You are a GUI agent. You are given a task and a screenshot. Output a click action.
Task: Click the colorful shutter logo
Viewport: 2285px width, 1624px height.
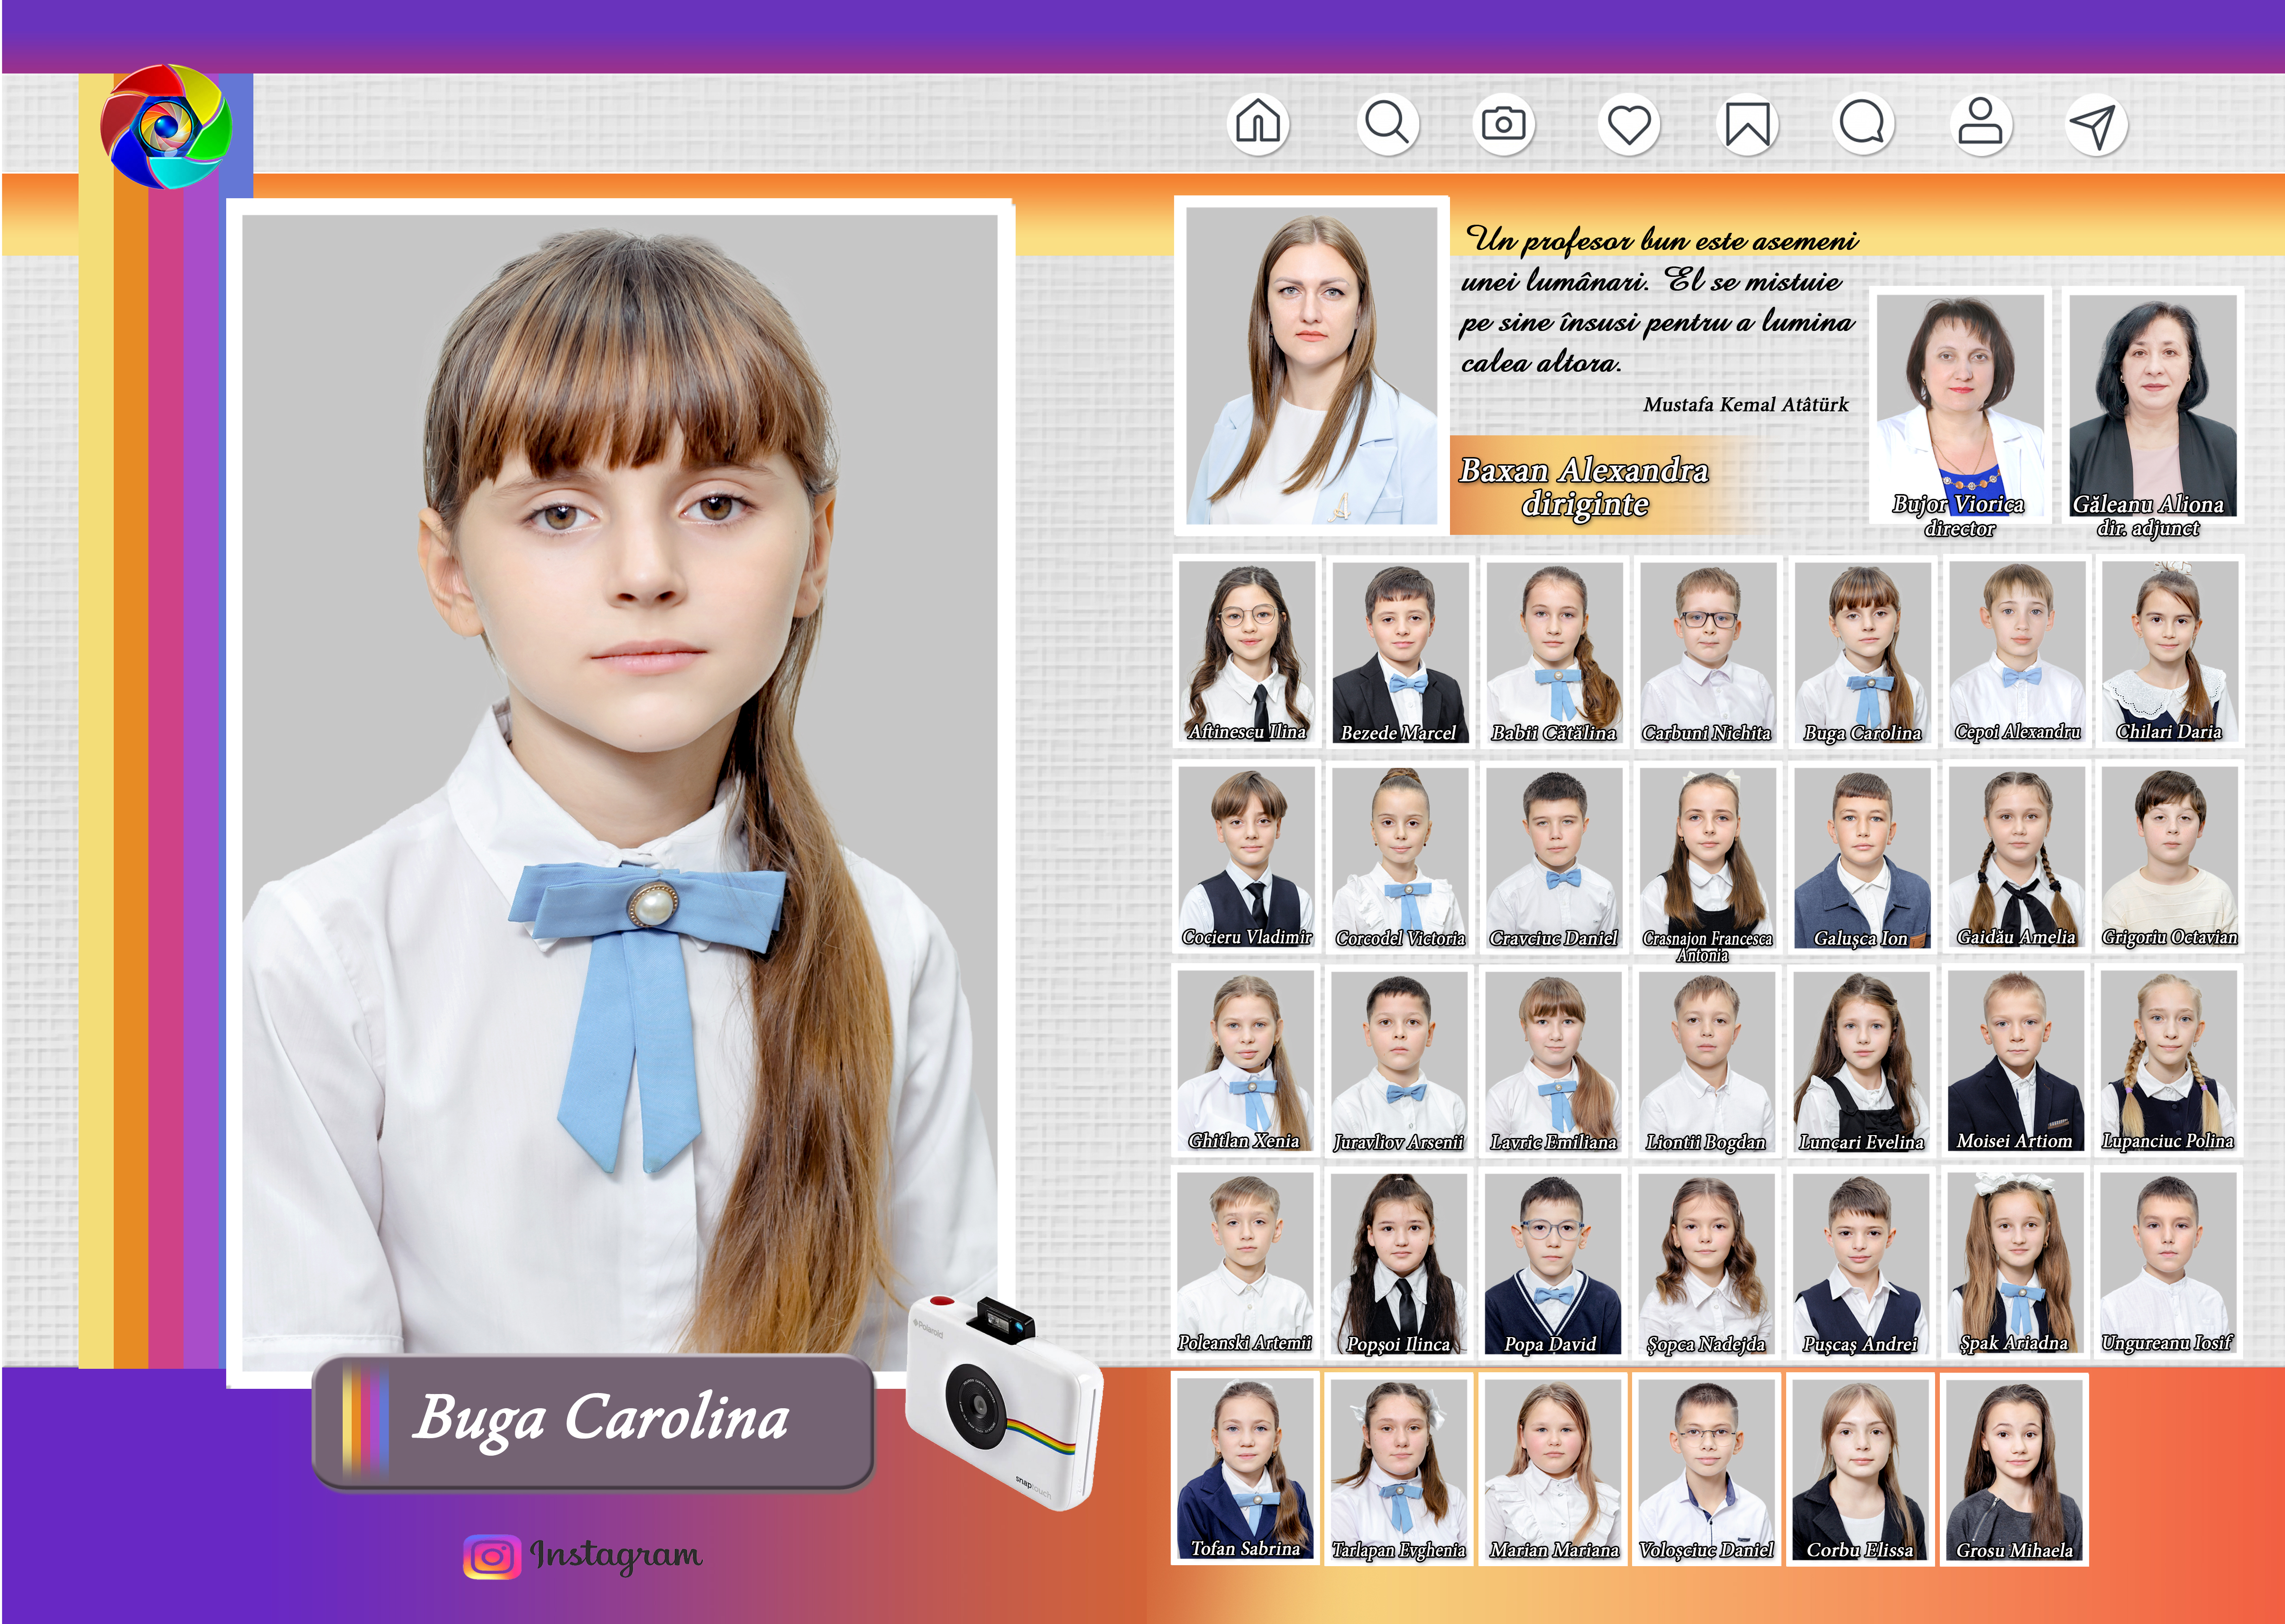166,127
